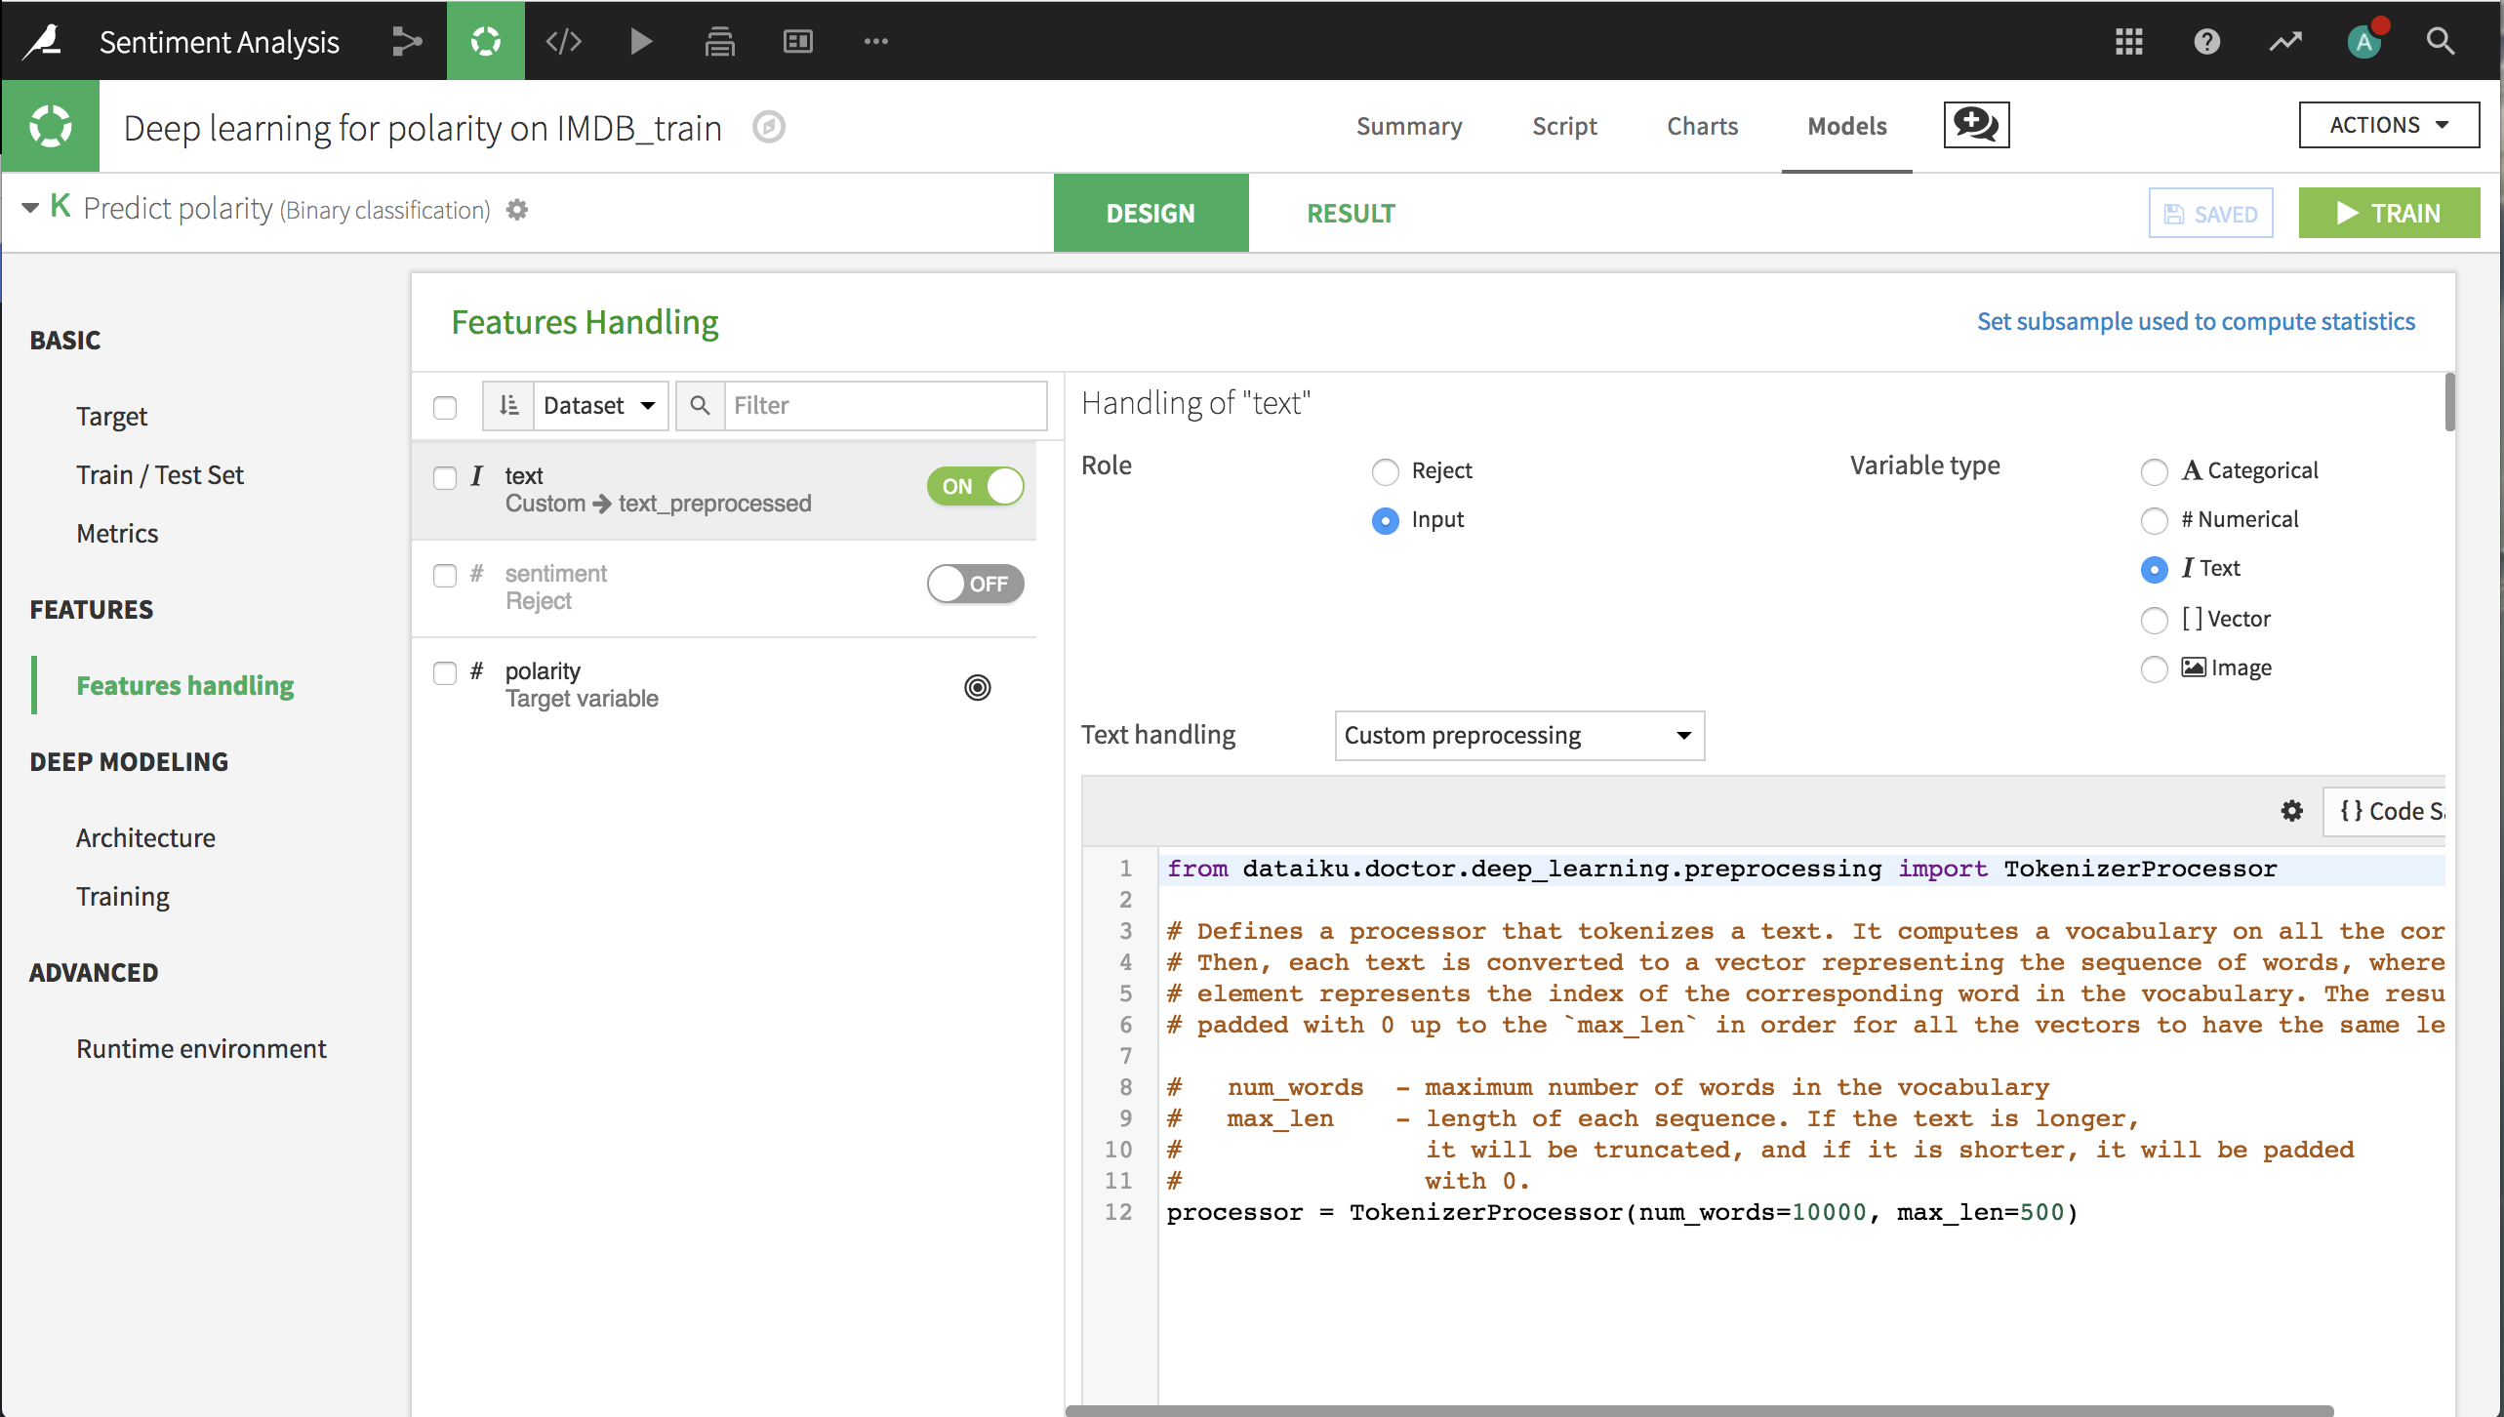The height and width of the screenshot is (1417, 2504).
Task: Select Categorical variable type
Action: [x=2154, y=471]
